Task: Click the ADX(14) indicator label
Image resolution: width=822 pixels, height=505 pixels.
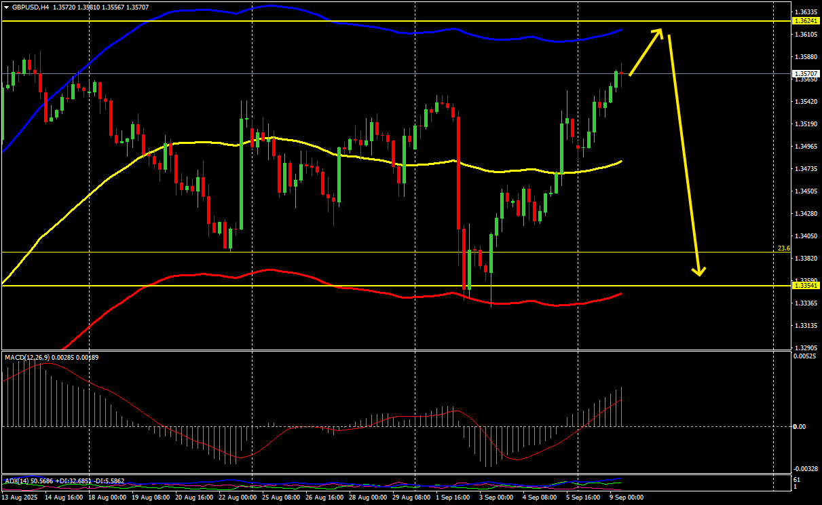Action: (x=17, y=481)
